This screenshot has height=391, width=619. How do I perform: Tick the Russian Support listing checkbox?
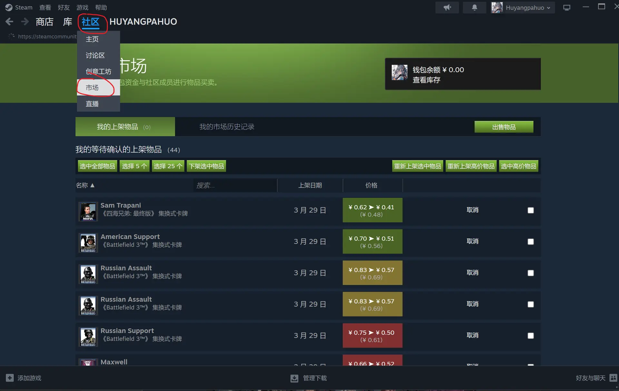(531, 336)
